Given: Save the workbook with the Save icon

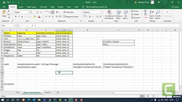Looking at the screenshot, I should pos(4,2).
